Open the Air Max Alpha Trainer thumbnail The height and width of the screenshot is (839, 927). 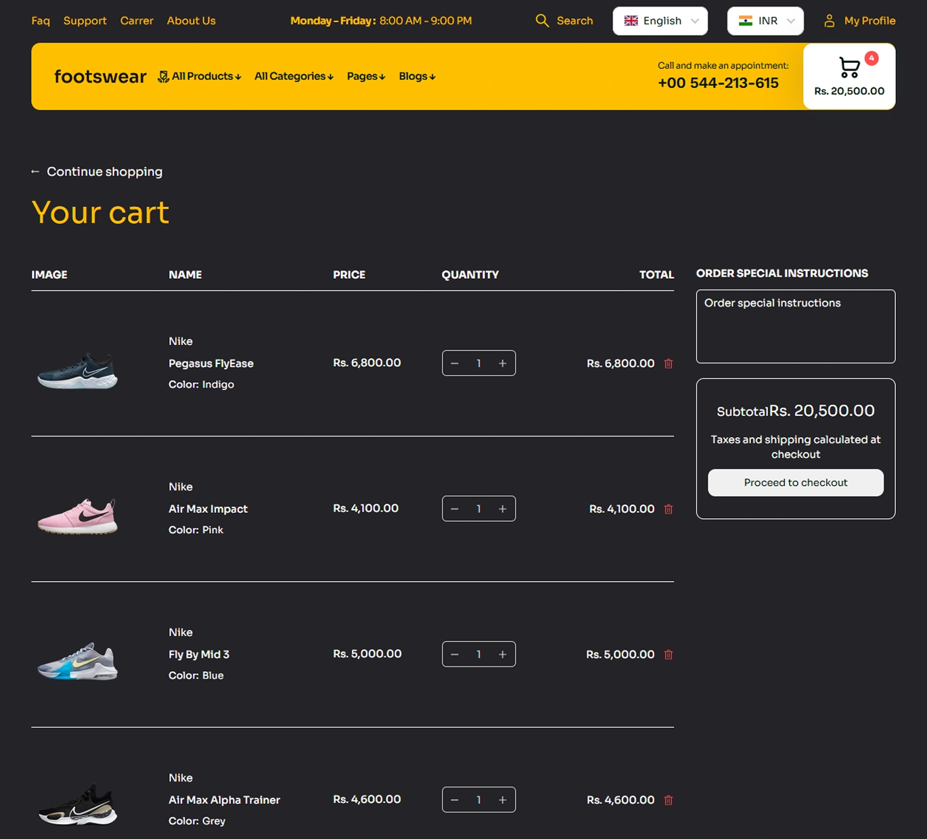[x=78, y=804]
